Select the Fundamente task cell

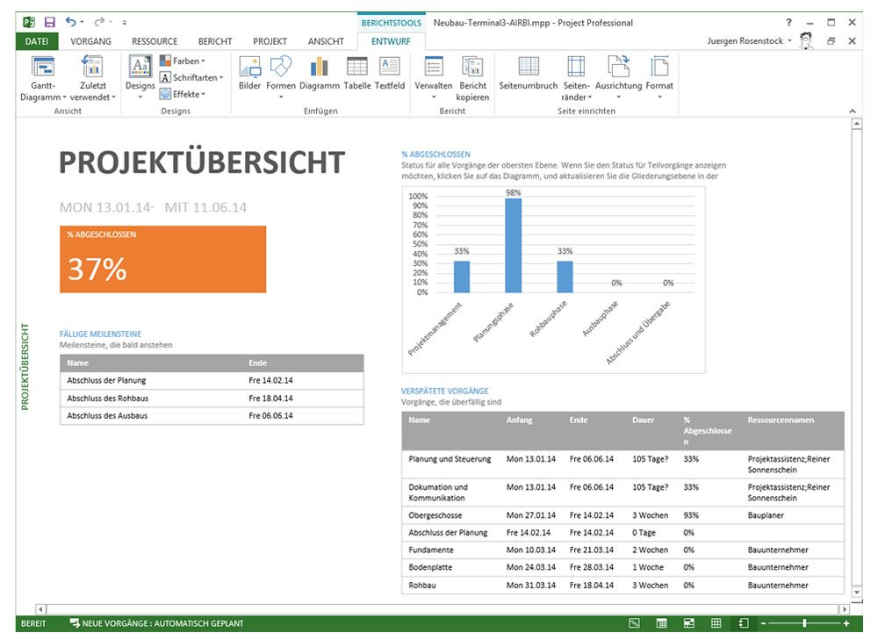pyautogui.click(x=431, y=550)
